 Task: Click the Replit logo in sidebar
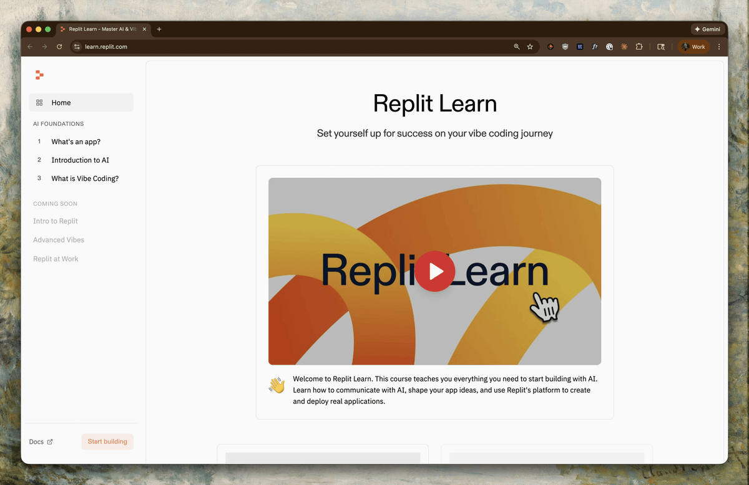click(x=39, y=75)
